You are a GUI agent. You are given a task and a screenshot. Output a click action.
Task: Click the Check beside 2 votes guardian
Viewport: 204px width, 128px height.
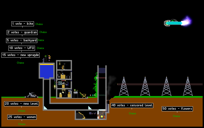pyautogui.click(x=43, y=32)
